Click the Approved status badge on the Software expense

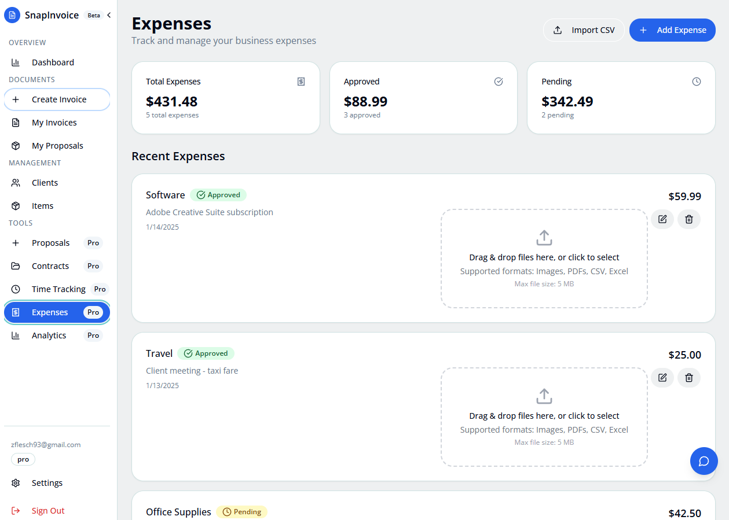pos(218,195)
